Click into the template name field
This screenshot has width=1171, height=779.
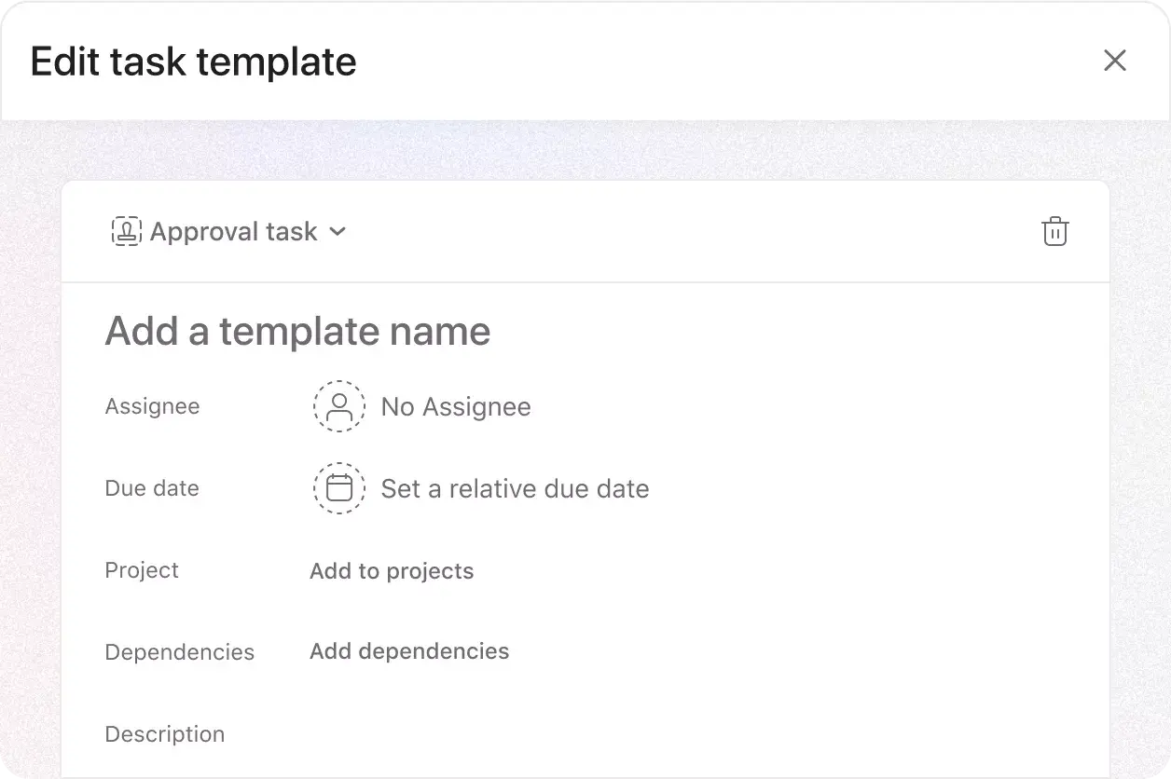[298, 332]
